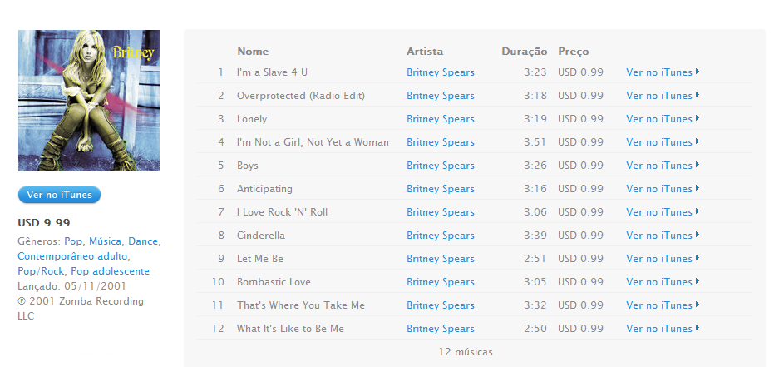Click Ver no iTunes arrow for Lonely
The height and width of the screenshot is (367, 779).
(663, 119)
